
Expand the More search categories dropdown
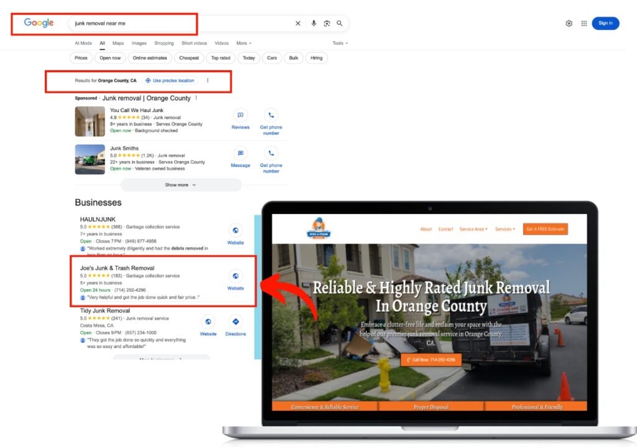pyautogui.click(x=244, y=43)
